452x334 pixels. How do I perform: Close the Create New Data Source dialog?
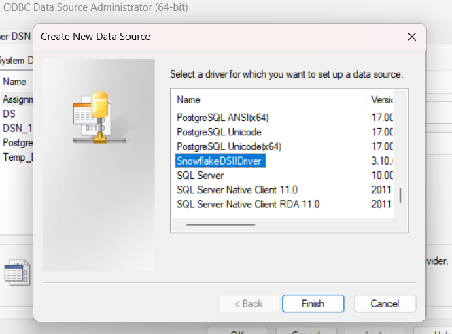point(412,37)
